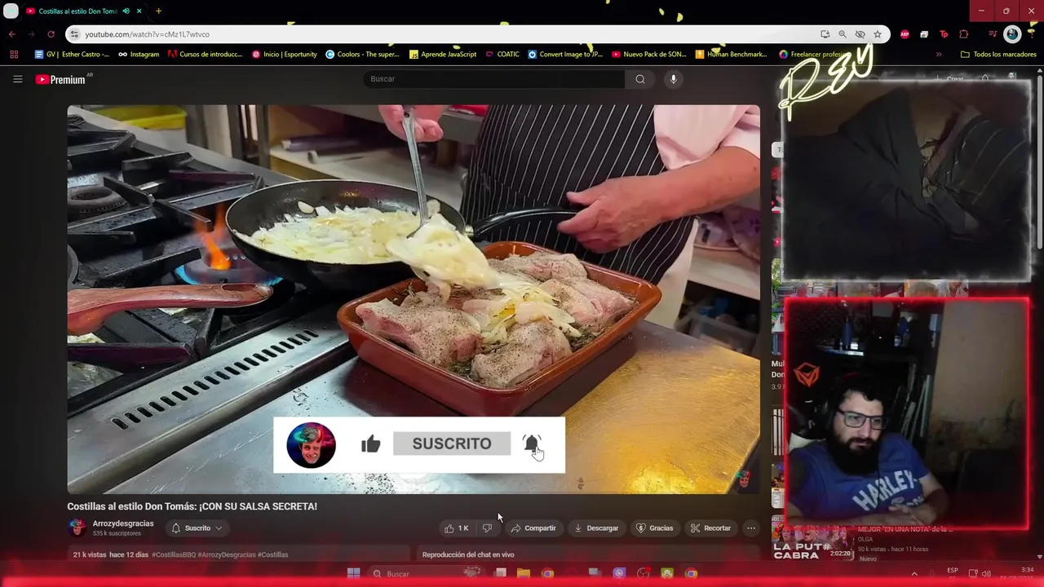Viewport: 1044px width, 587px height.
Task: Open Nuevo Pack de SON... bookmark
Action: 649,55
